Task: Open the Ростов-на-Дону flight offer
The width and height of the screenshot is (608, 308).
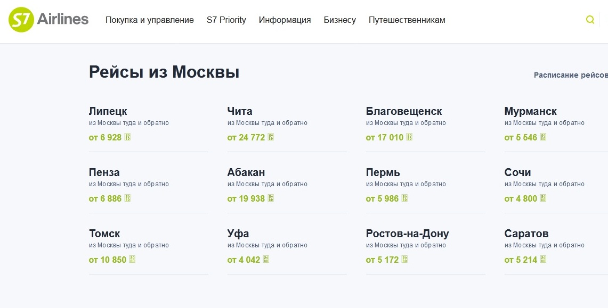Action: point(408,234)
